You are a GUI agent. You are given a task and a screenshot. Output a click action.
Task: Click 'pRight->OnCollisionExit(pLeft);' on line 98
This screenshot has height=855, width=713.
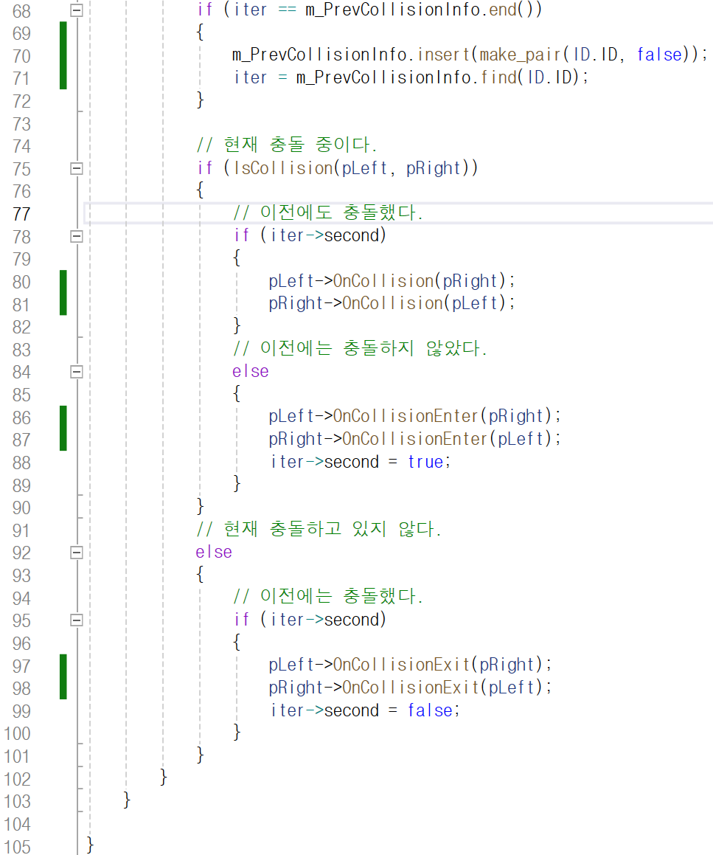[x=410, y=687]
